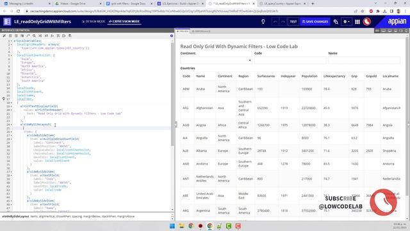The width and height of the screenshot is (410, 231).
Task: Click the browser address bar URL
Action: pyautogui.click(x=154, y=11)
